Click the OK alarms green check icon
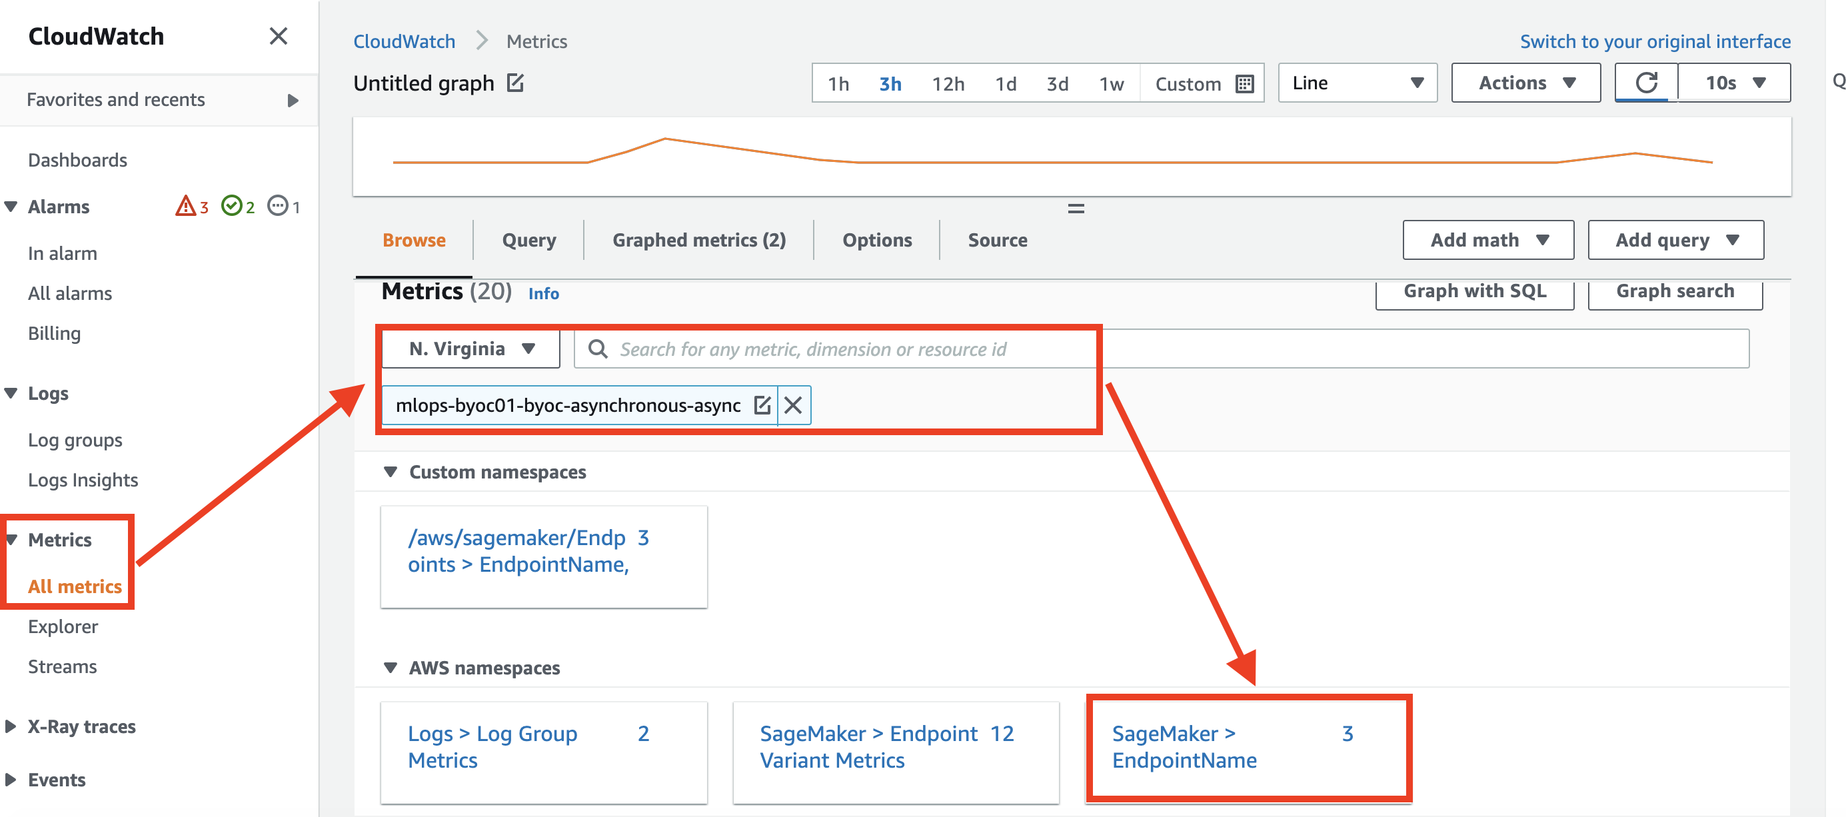 tap(231, 207)
